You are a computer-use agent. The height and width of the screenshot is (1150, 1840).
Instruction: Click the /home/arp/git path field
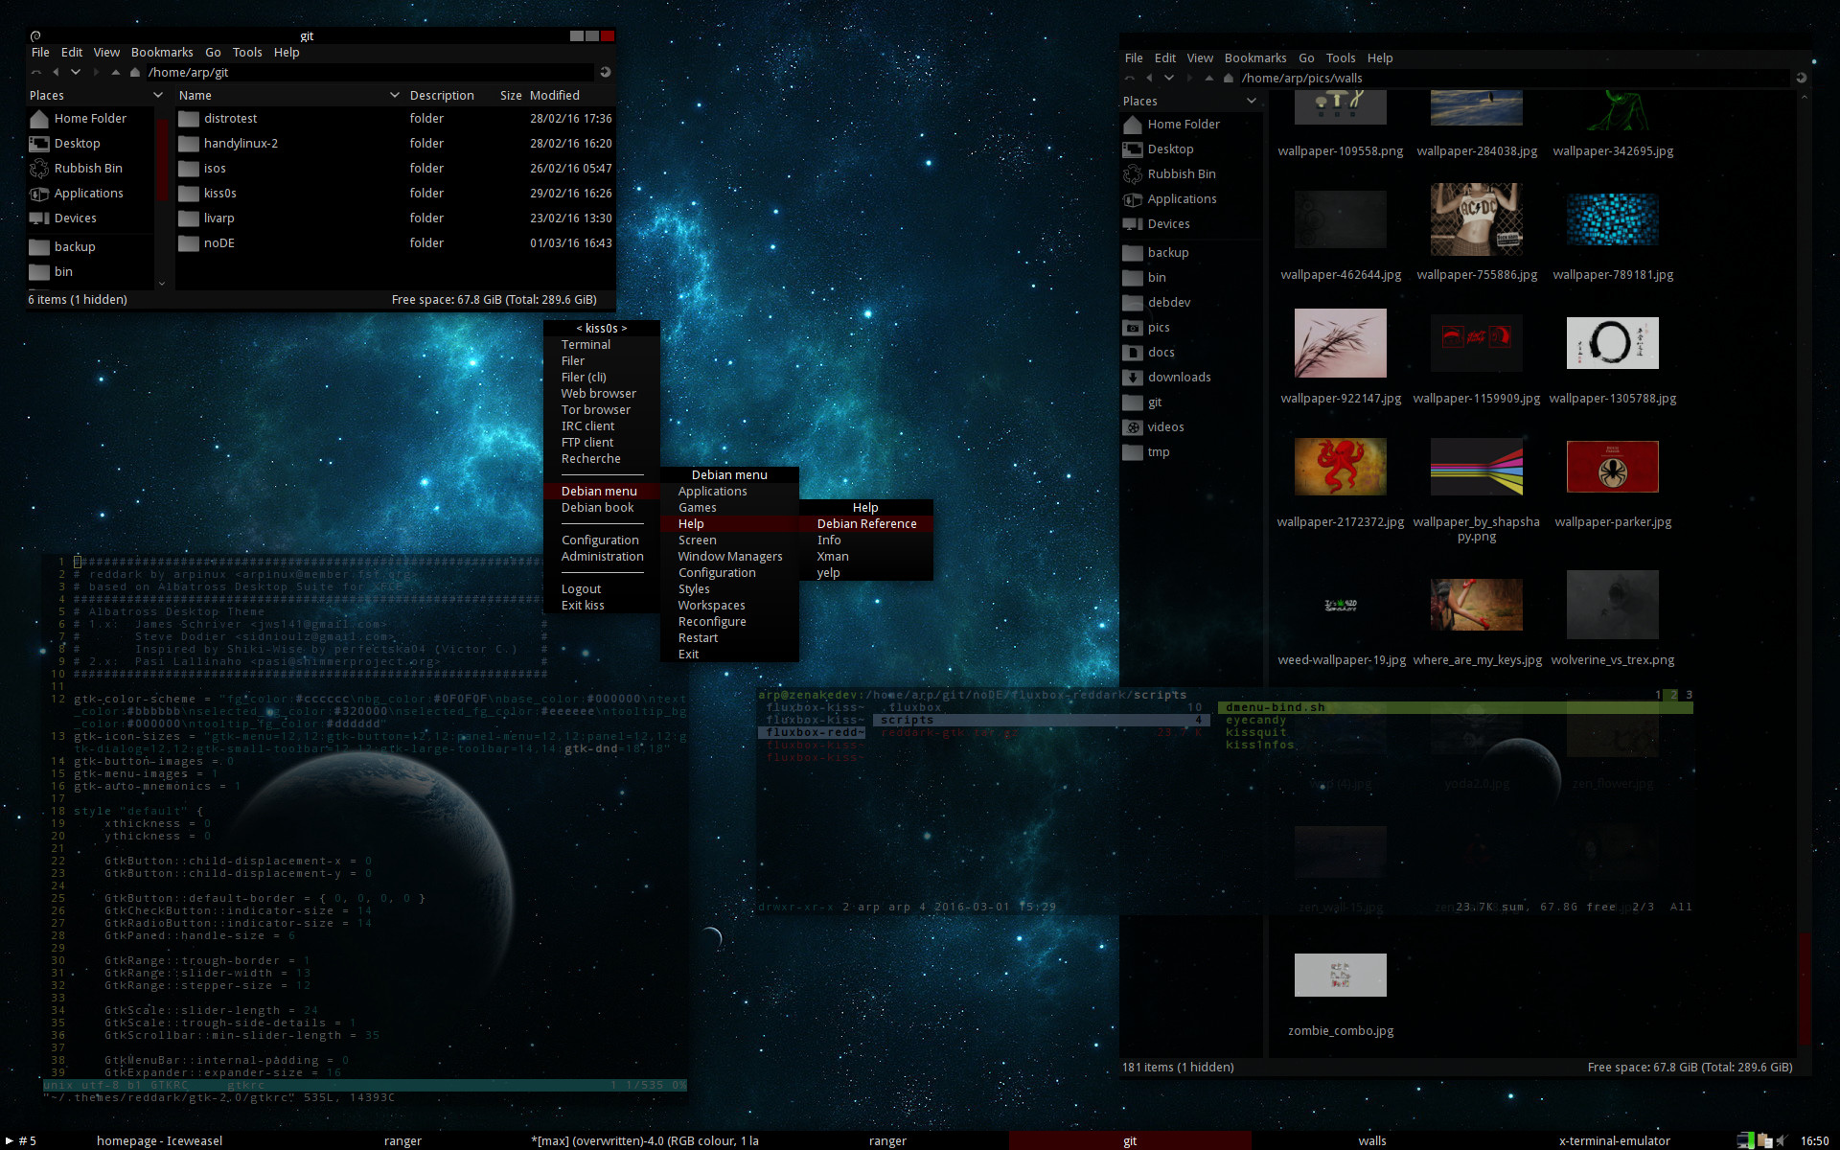[369, 72]
